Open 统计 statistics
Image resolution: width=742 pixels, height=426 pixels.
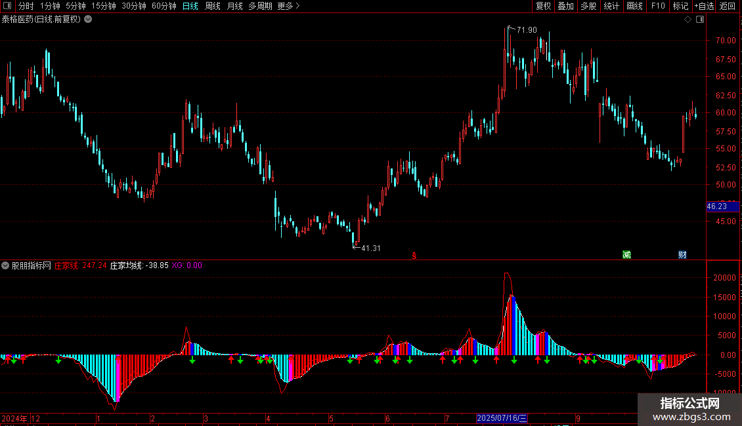coord(611,6)
